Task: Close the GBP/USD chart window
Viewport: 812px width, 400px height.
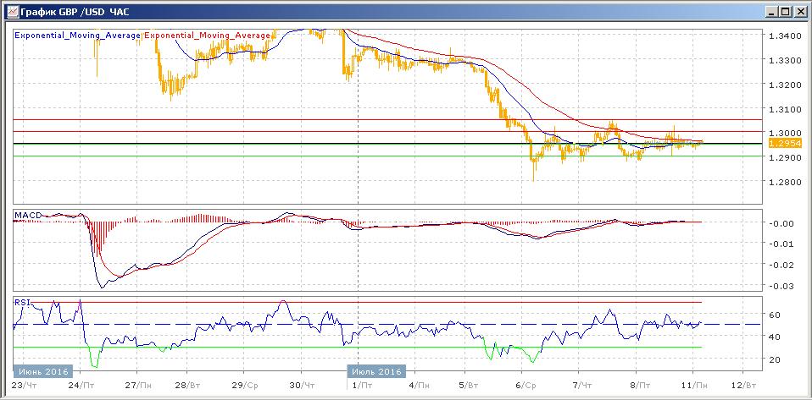Action: [x=799, y=12]
